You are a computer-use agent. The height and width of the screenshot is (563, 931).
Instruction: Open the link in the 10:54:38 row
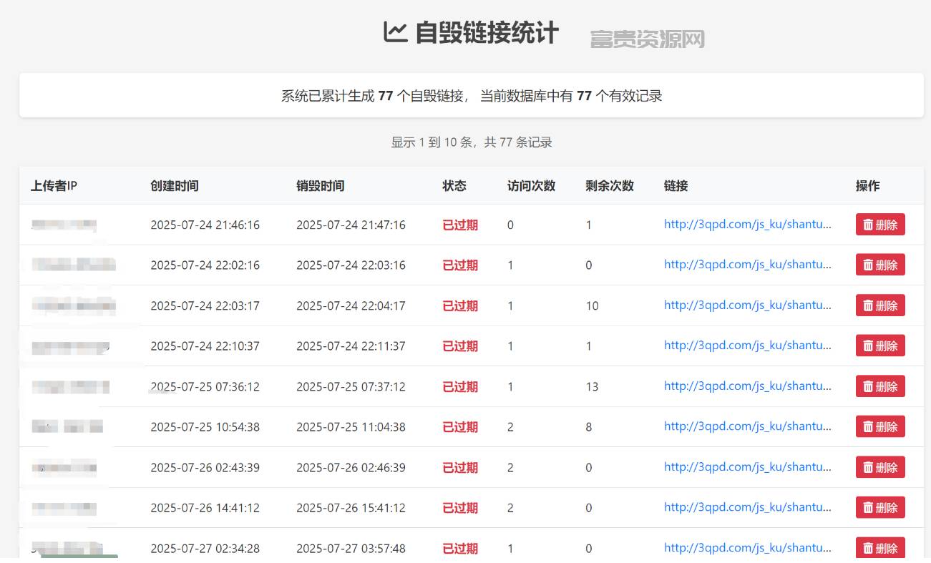click(748, 426)
